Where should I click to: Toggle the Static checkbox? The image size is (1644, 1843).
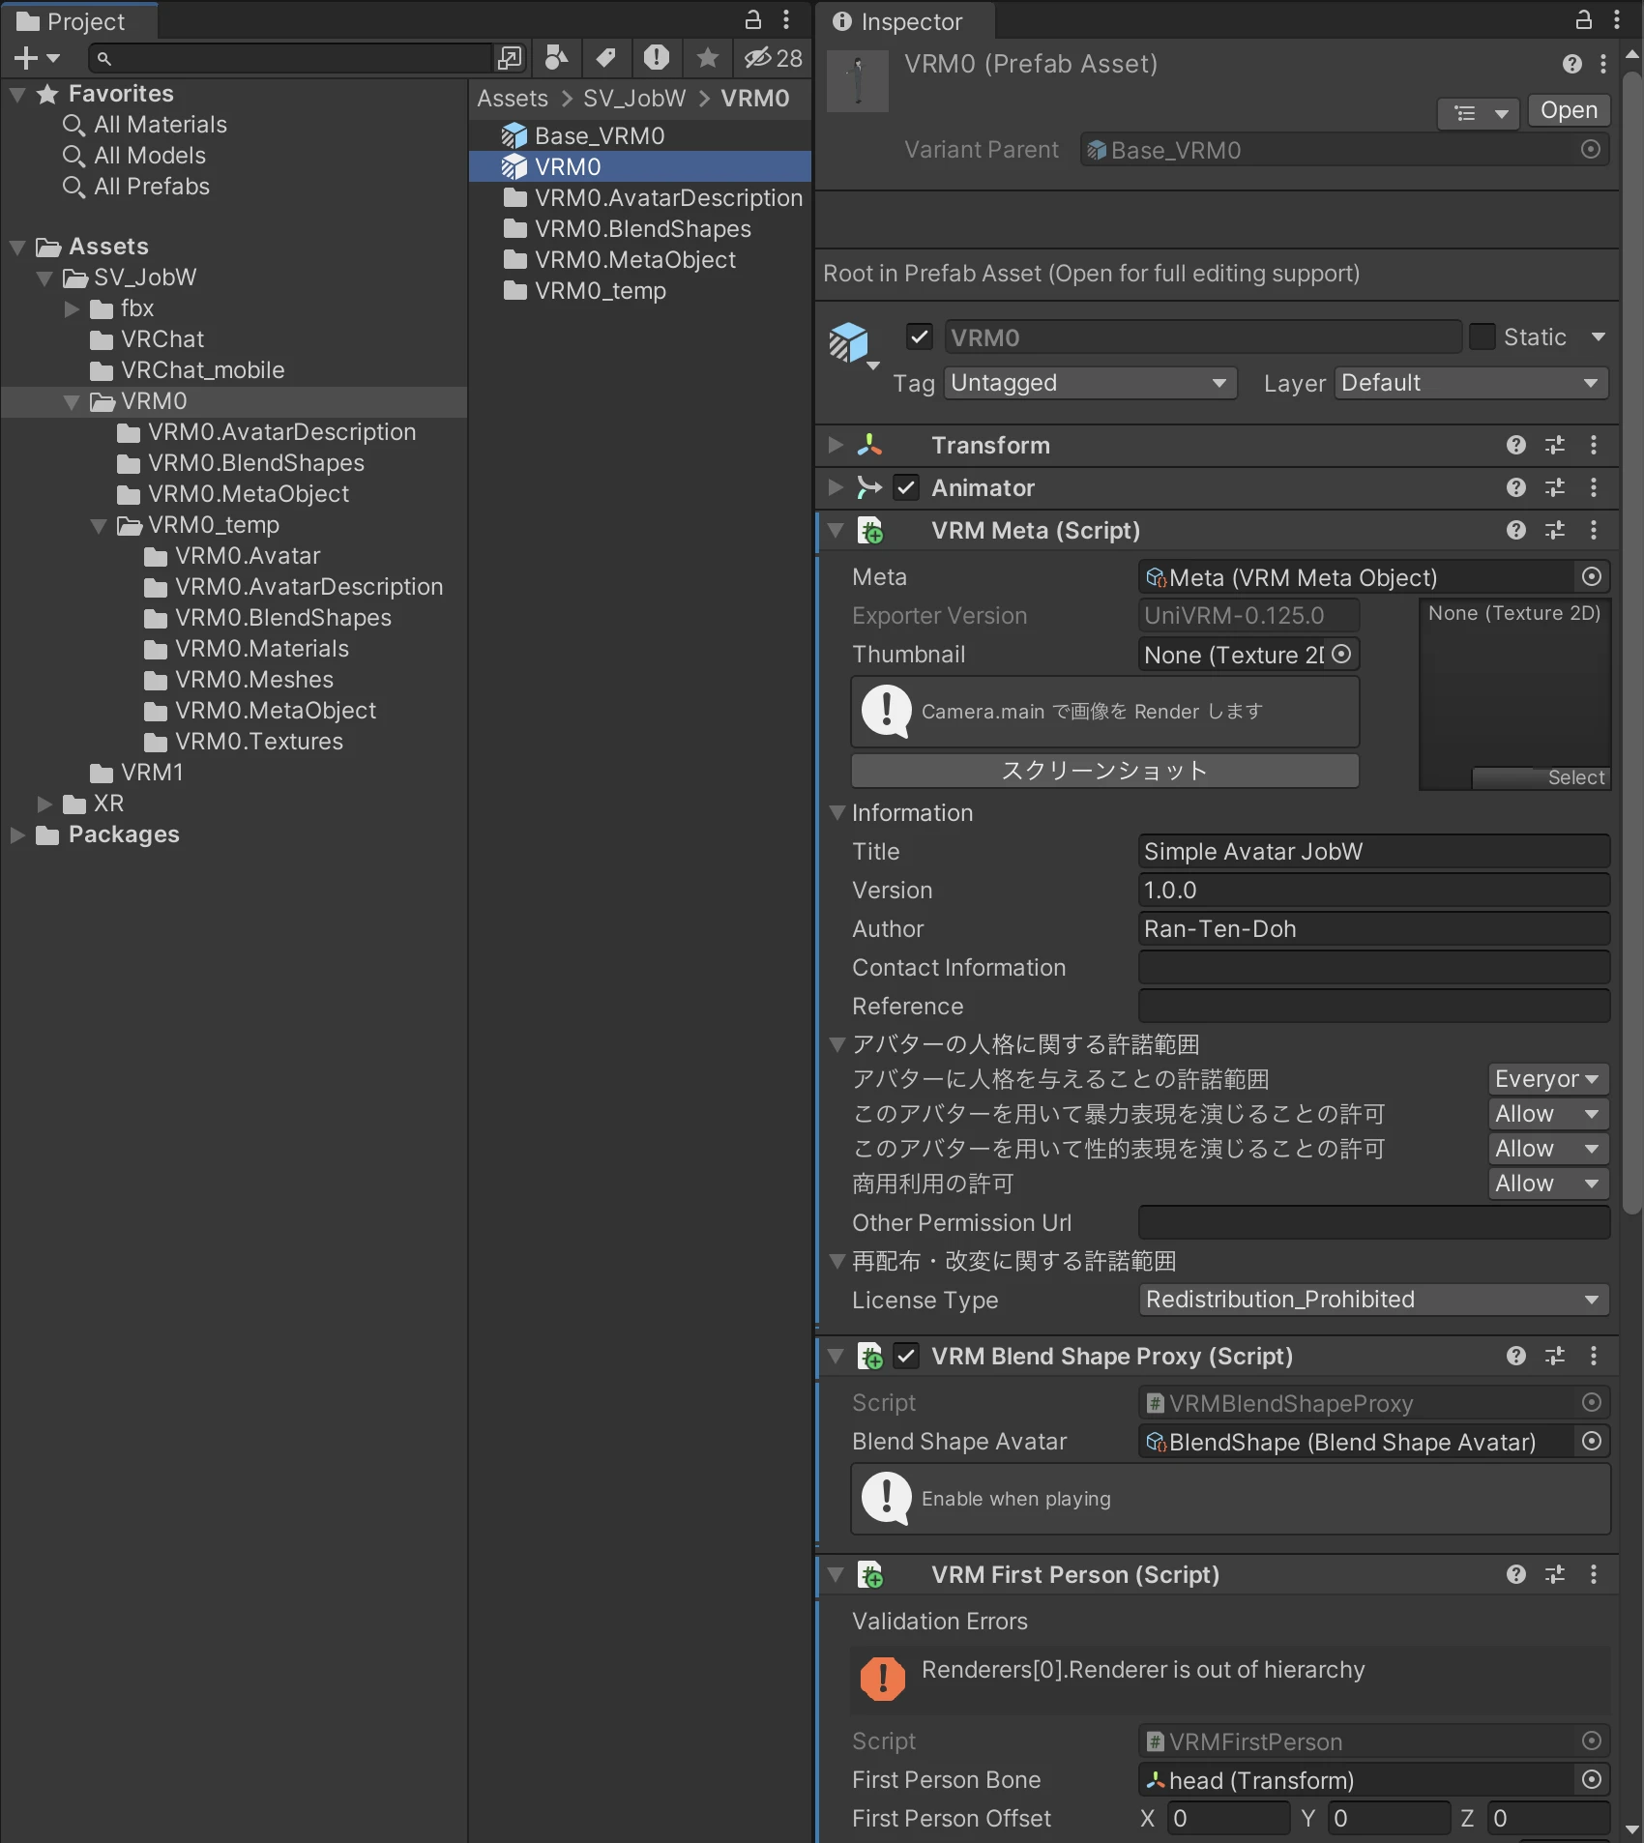[x=1482, y=336]
